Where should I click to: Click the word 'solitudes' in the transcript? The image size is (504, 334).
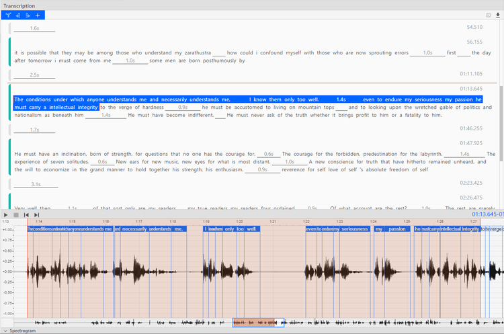[x=78, y=162]
